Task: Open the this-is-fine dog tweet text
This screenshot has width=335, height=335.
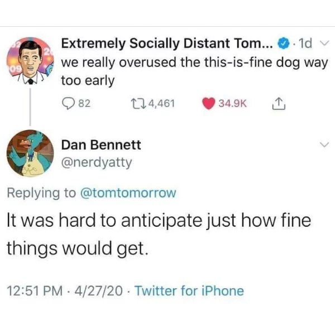Action: tap(194, 71)
